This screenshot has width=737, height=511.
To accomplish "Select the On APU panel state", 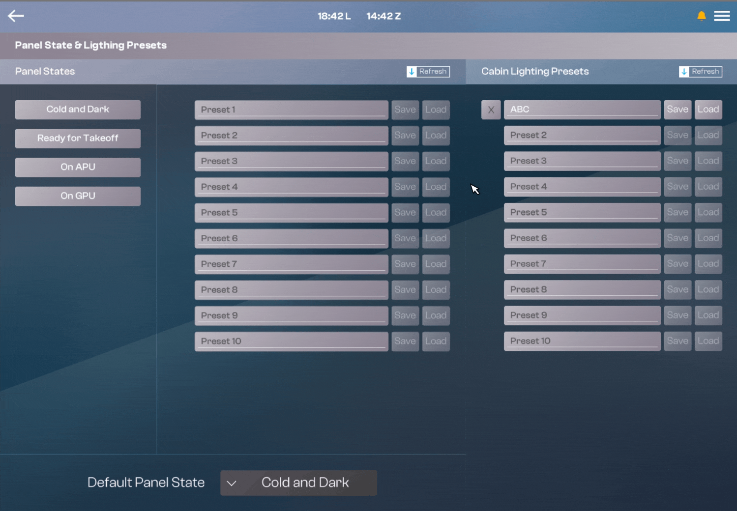I will pos(78,167).
